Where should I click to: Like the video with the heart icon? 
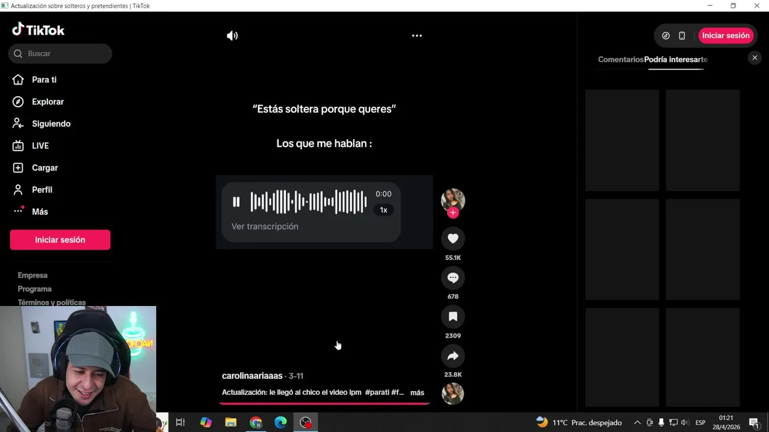453,239
